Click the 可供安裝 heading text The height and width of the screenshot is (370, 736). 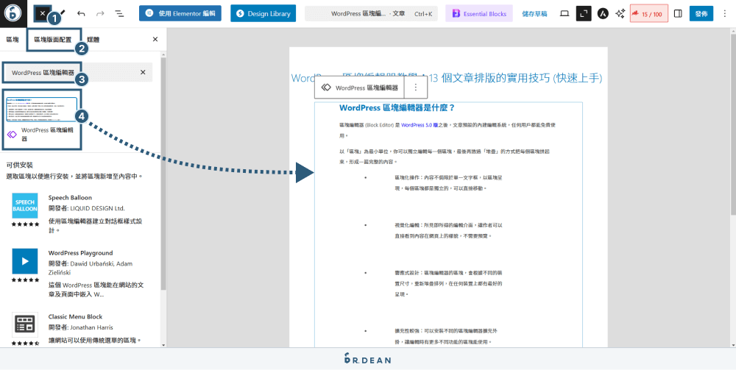20,165
